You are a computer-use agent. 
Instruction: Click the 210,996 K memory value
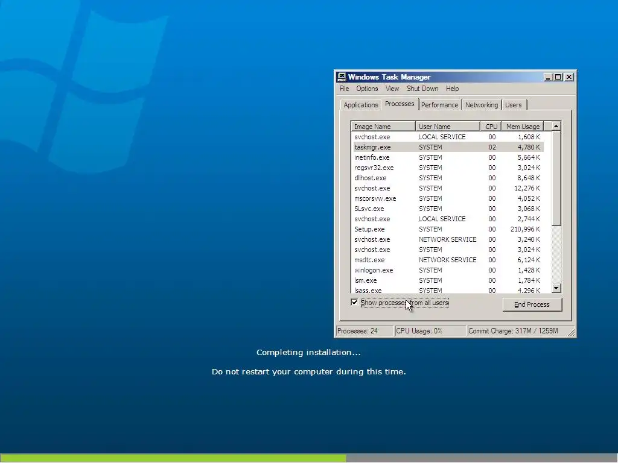[525, 229]
